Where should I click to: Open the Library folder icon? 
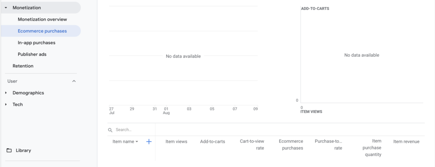pos(9,150)
